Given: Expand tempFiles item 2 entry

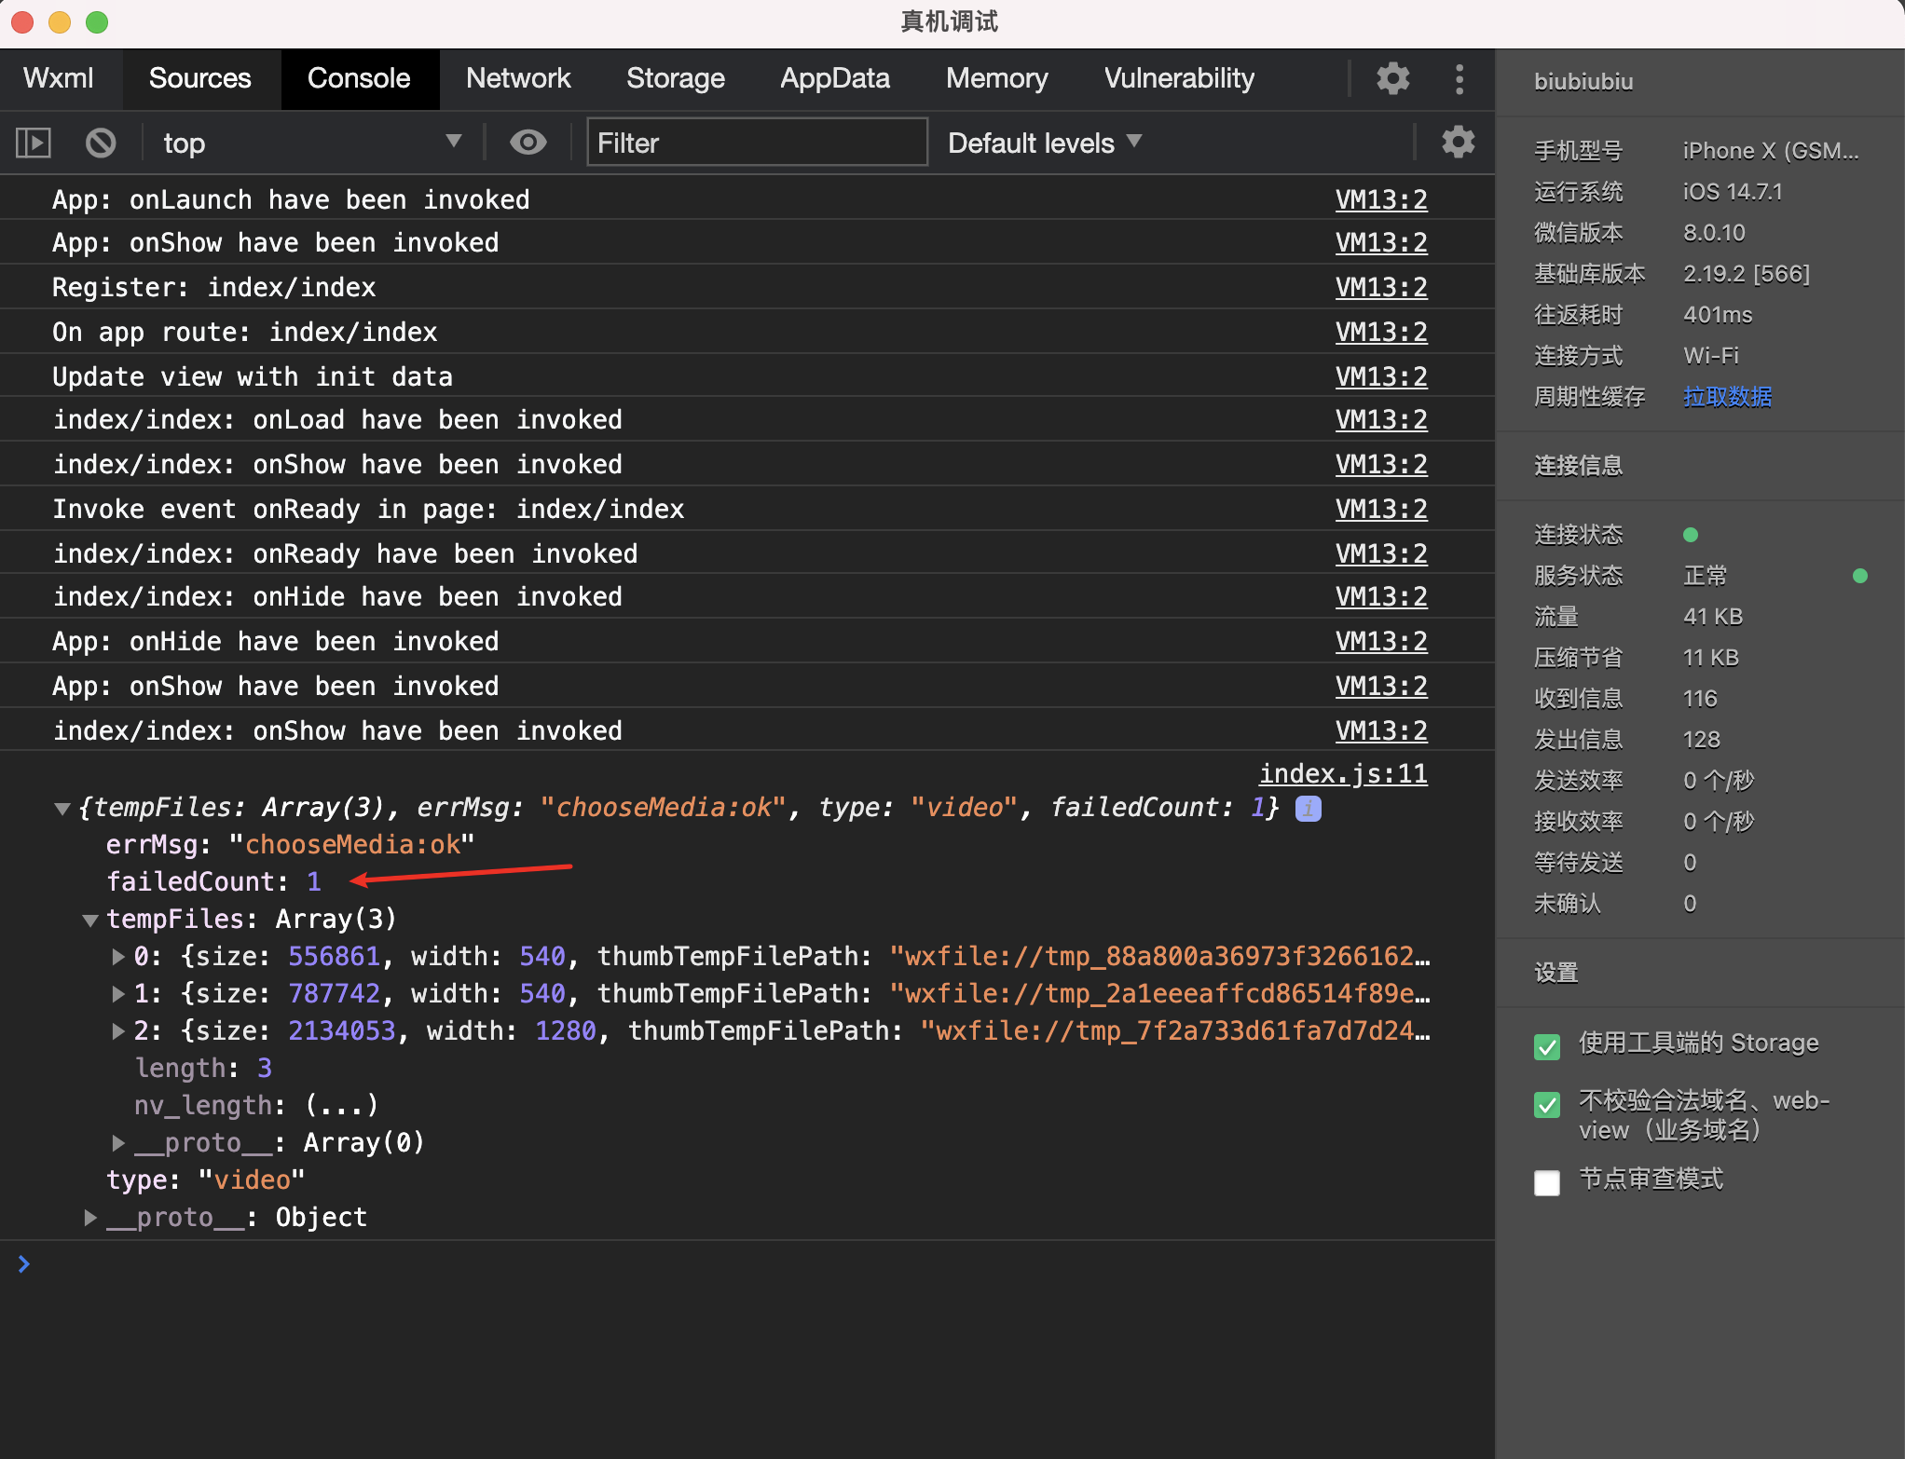Looking at the screenshot, I should tap(118, 1031).
